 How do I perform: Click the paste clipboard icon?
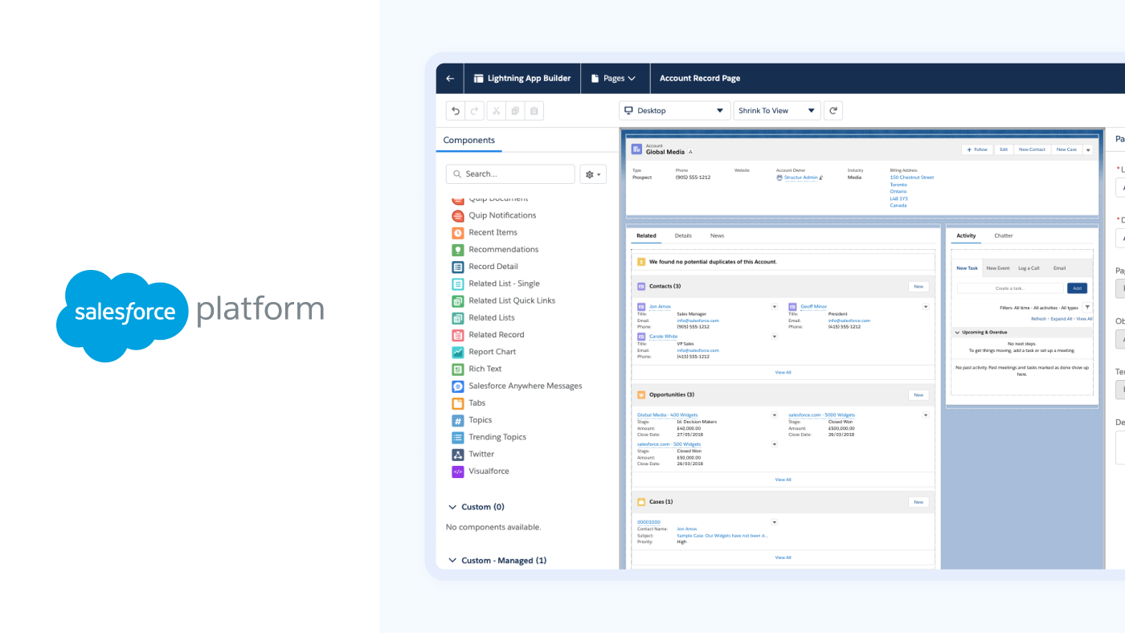[534, 111]
